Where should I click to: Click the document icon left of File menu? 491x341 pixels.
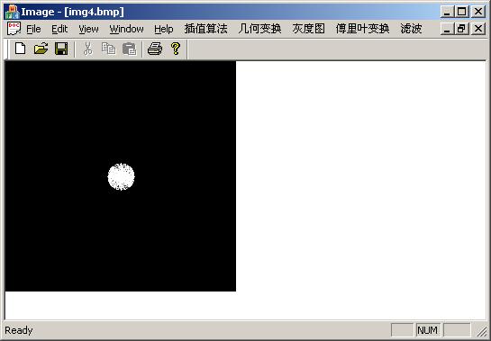pyautogui.click(x=14, y=29)
